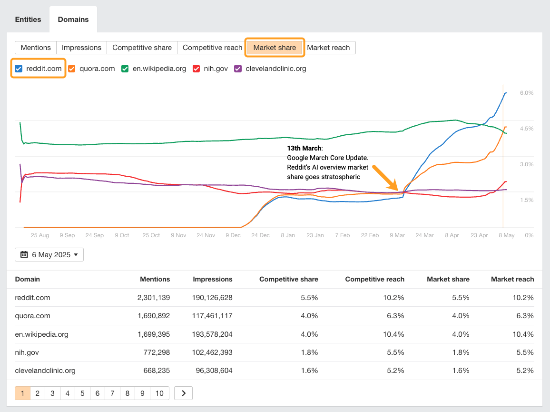Toggle en.wikipedia.org visibility off
Screen dimensions: 550x412
(x=125, y=69)
